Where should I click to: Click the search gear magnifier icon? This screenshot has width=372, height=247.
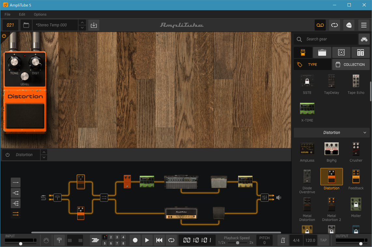(299, 39)
